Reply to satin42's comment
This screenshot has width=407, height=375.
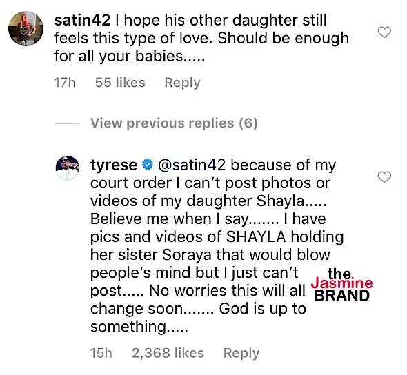tap(183, 83)
